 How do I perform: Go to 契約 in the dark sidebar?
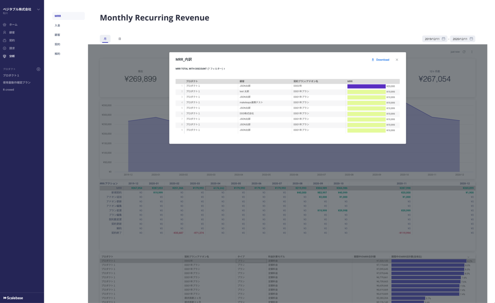pyautogui.click(x=12, y=40)
